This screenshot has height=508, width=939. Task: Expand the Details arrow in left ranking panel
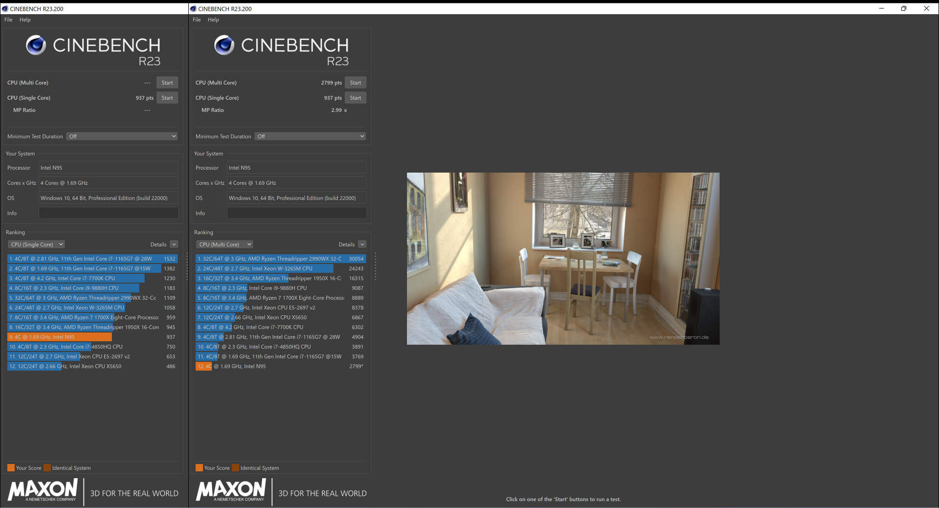[174, 244]
